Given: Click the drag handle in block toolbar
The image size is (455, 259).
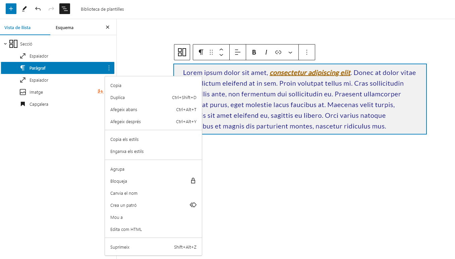Looking at the screenshot, I should [x=211, y=52].
